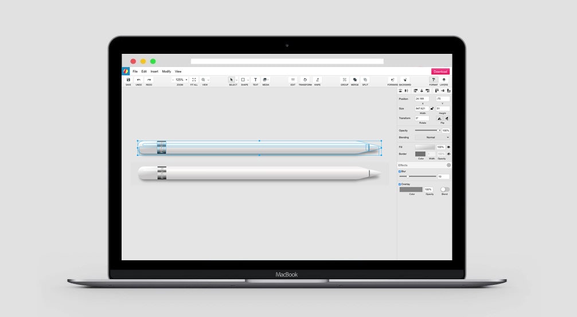The image size is (577, 317).
Task: Expand the Select tool dropdown arrow
Action: (x=236, y=80)
